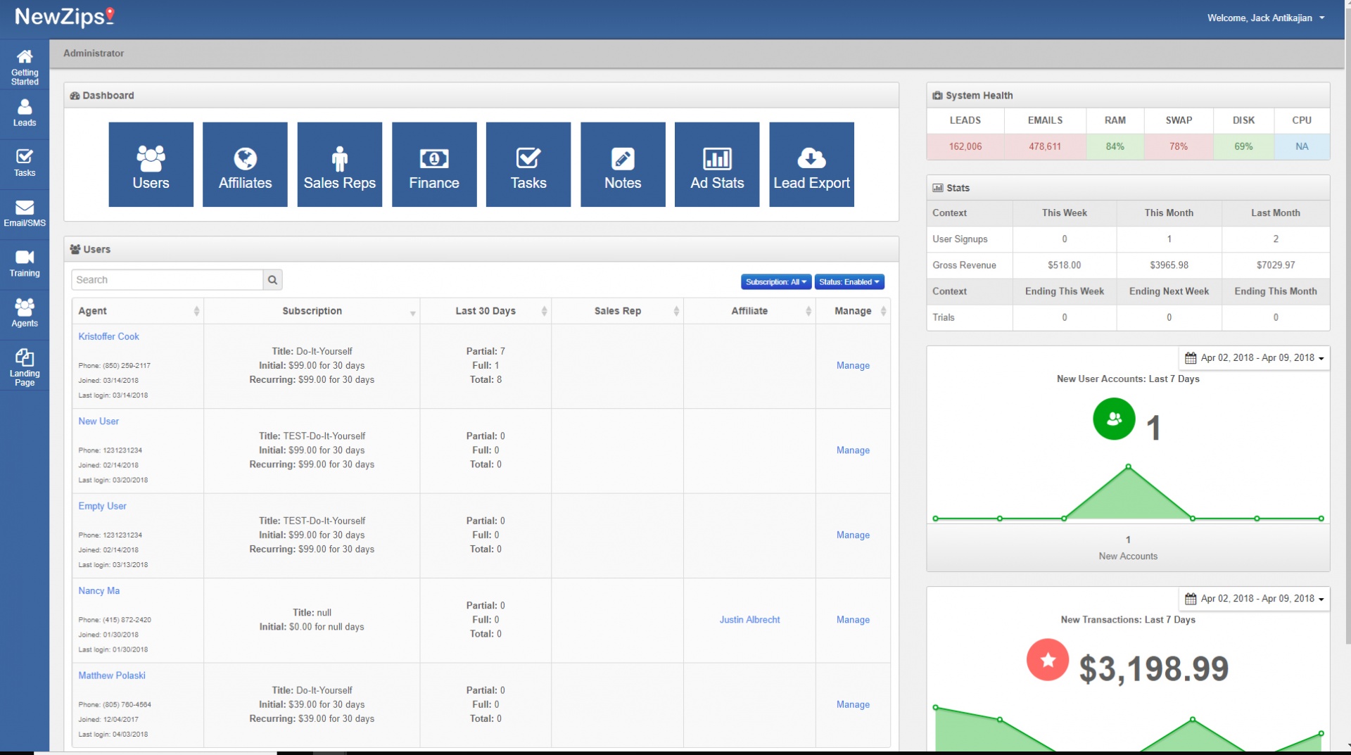This screenshot has height=755, width=1351.
Task: Click Manage for Nancy Ma
Action: [853, 620]
